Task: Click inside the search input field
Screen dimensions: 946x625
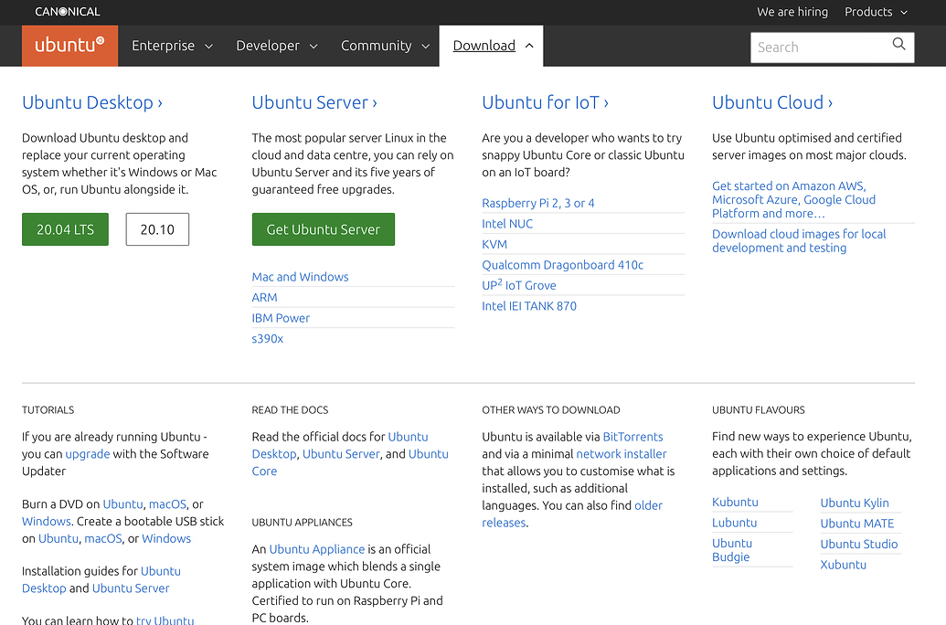Action: (823, 47)
